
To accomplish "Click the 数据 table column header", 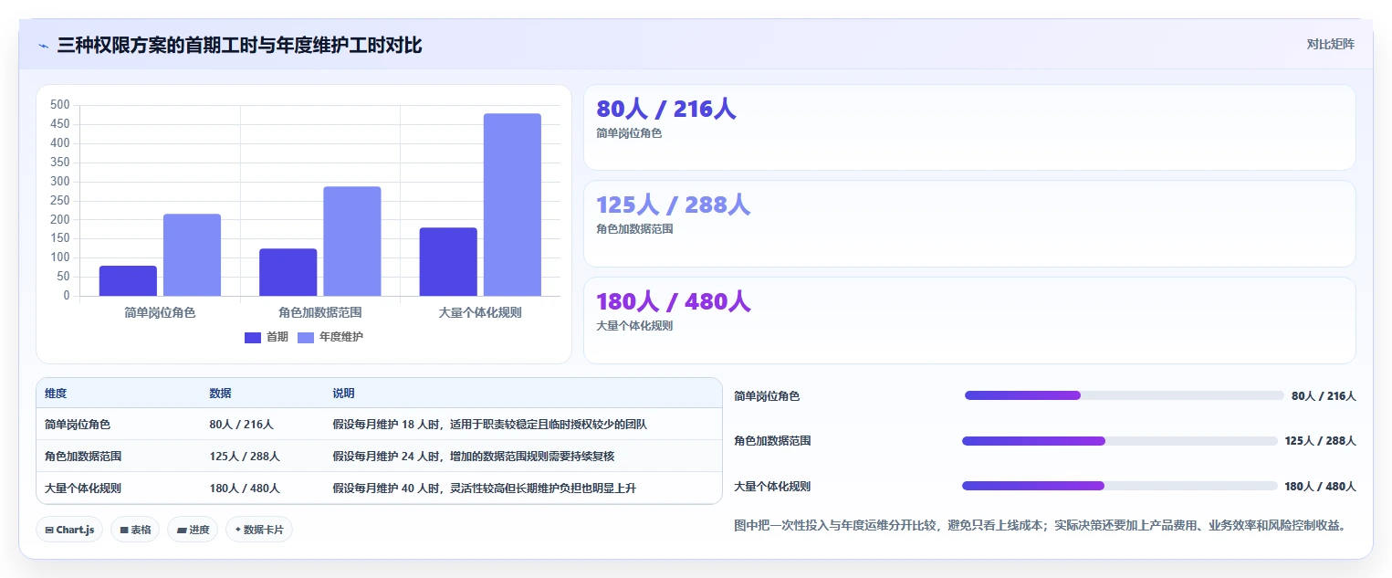I will coord(220,394).
